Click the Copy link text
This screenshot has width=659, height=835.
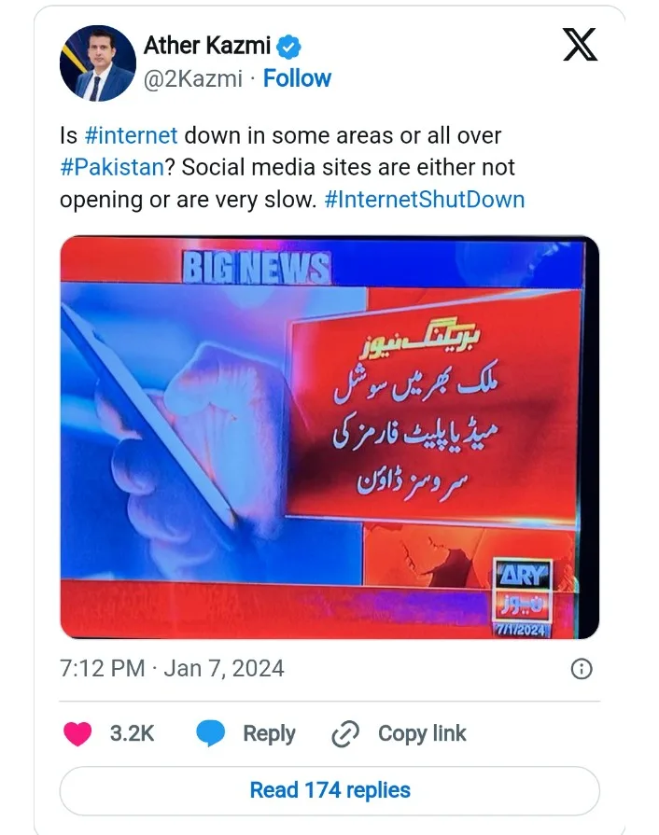pos(422,734)
